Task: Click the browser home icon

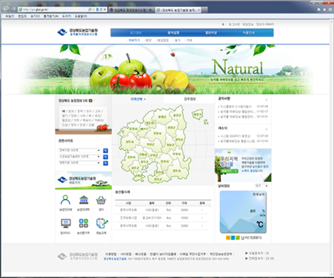Action: point(319,10)
